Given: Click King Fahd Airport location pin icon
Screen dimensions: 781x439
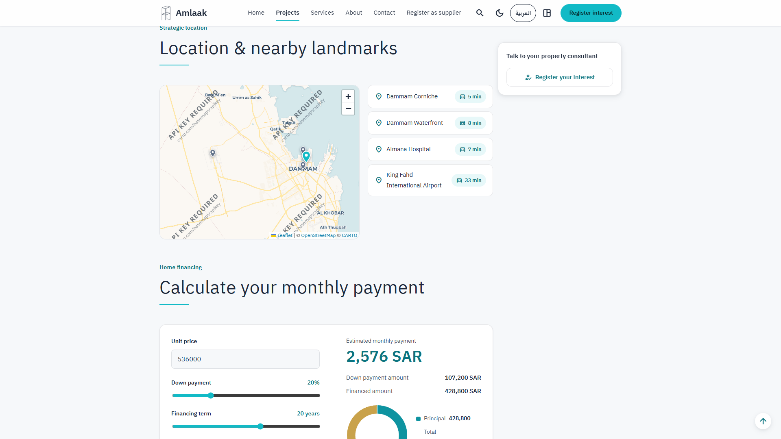Looking at the screenshot, I should point(379,180).
